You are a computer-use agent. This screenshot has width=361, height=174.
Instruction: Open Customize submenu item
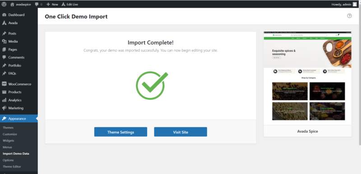pos(10,134)
